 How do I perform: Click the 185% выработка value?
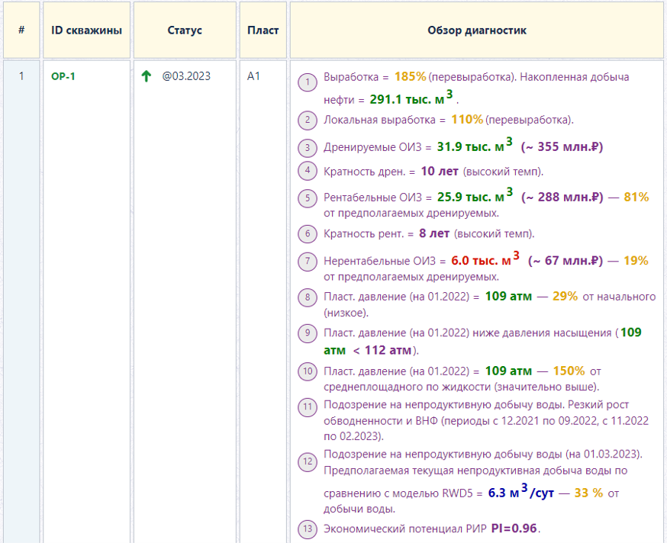410,76
